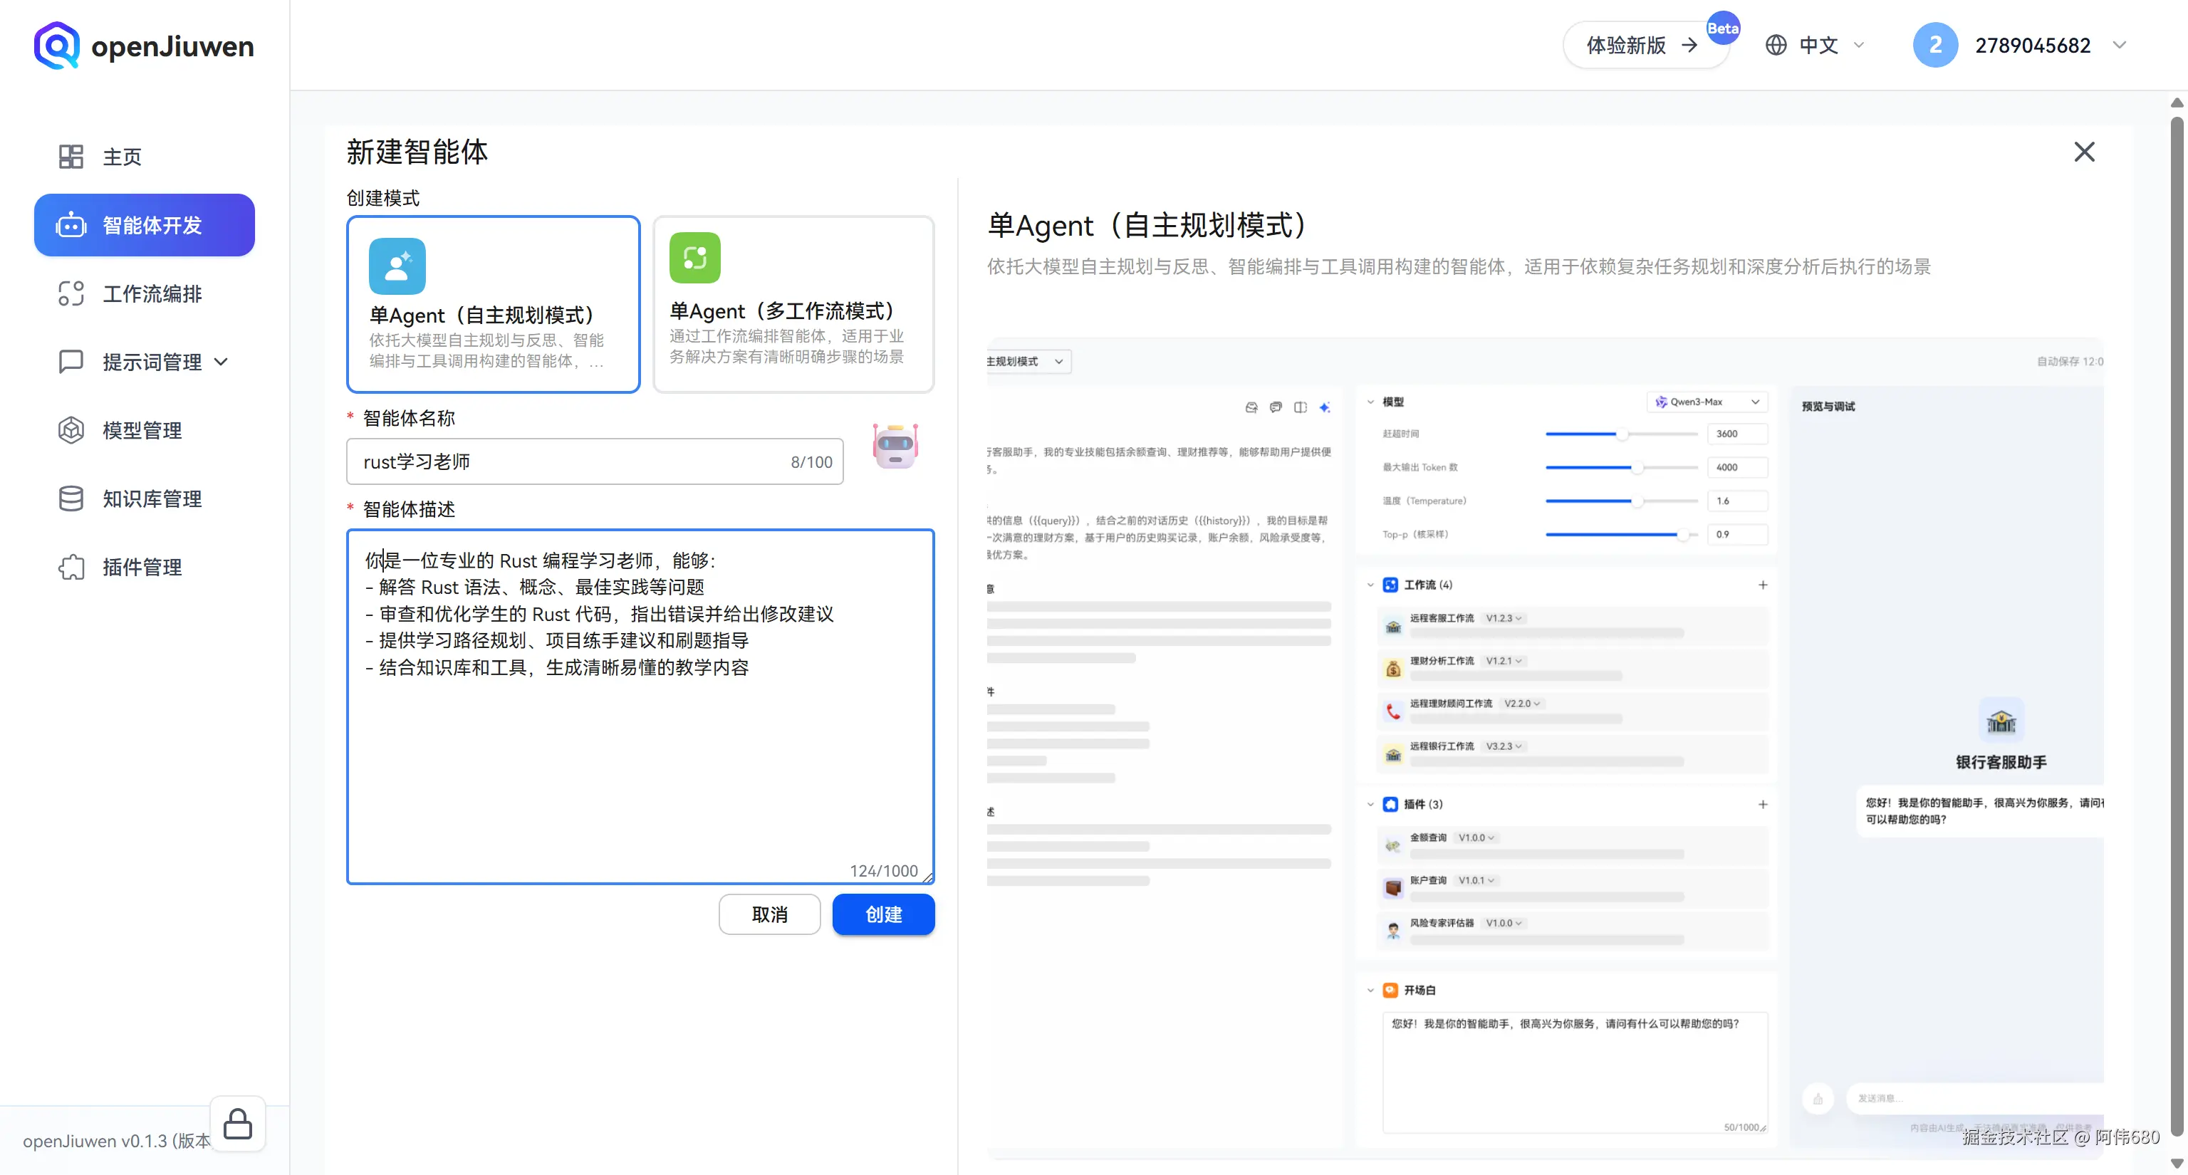Select 单Agent（自主规划模式）creation mode card

click(493, 304)
